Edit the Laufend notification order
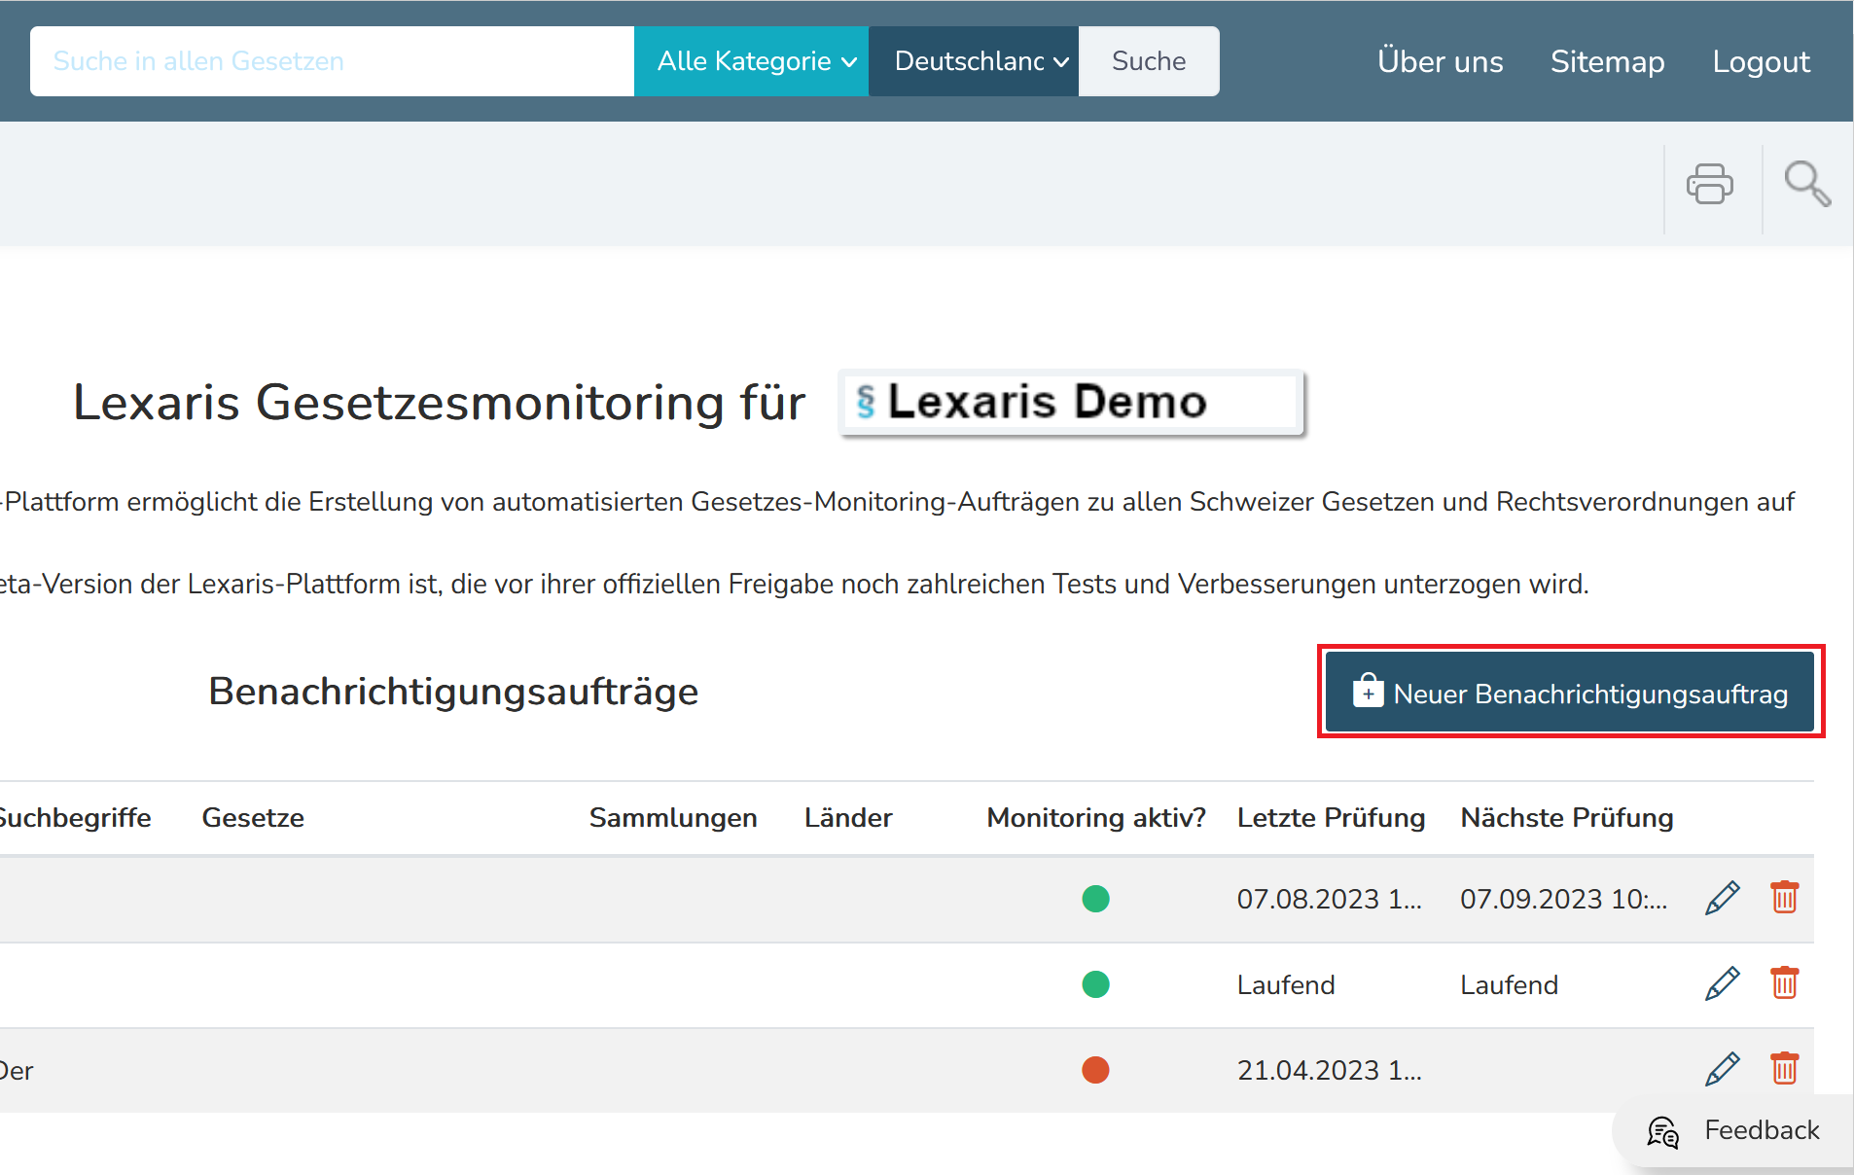Image resolution: width=1854 pixels, height=1175 pixels. (x=1722, y=983)
